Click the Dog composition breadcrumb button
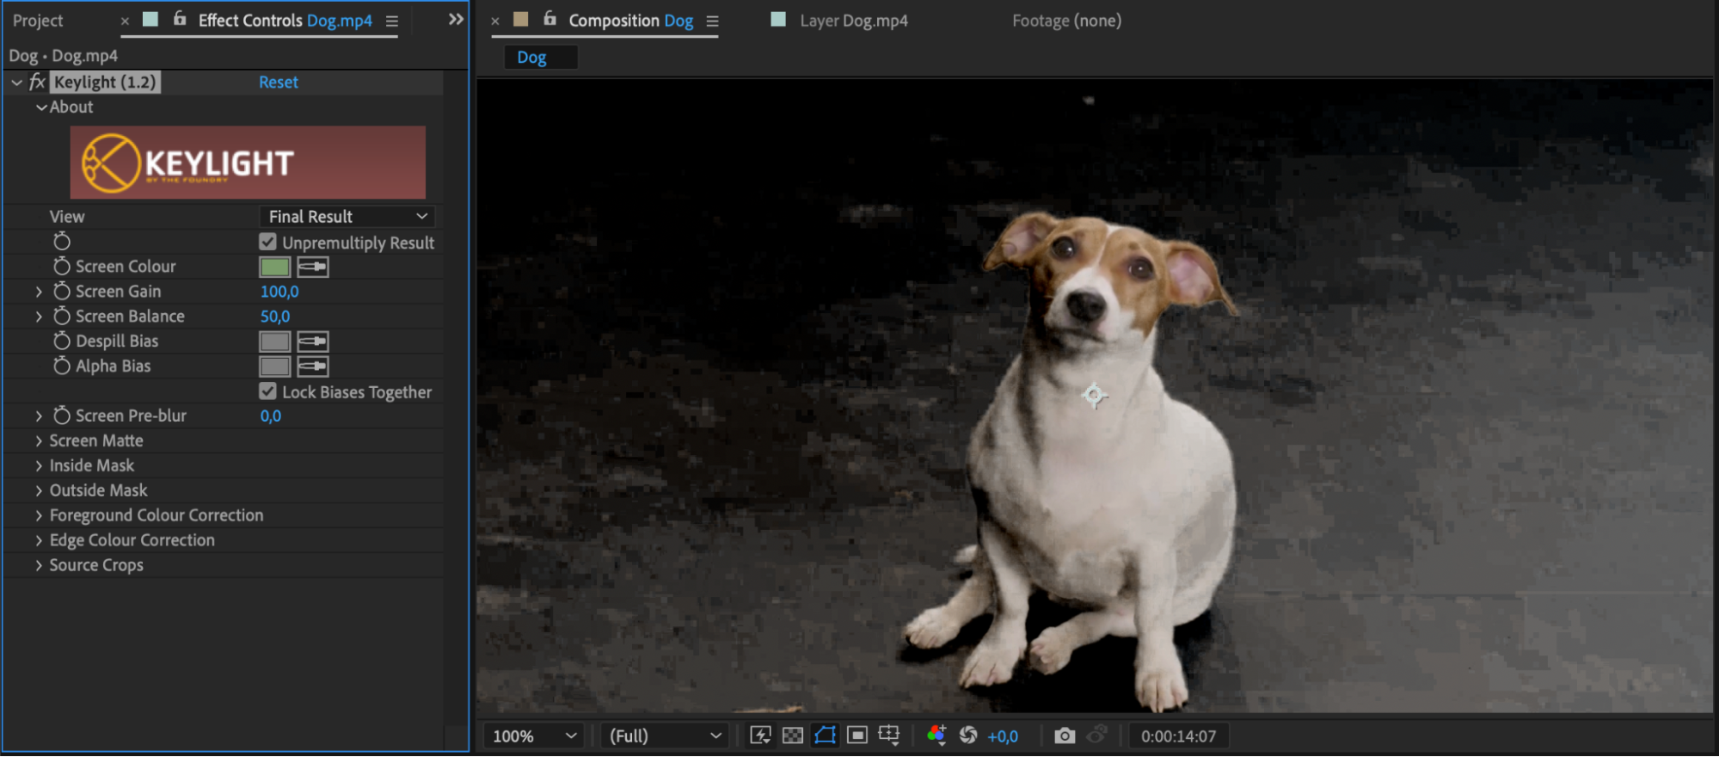 pyautogui.click(x=531, y=58)
